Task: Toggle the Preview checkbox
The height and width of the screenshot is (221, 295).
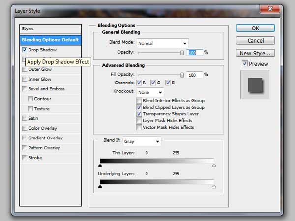Action: point(245,64)
